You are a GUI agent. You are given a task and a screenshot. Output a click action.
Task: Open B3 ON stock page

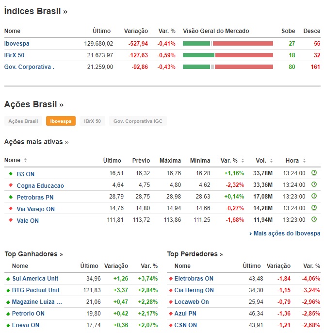(x=25, y=174)
